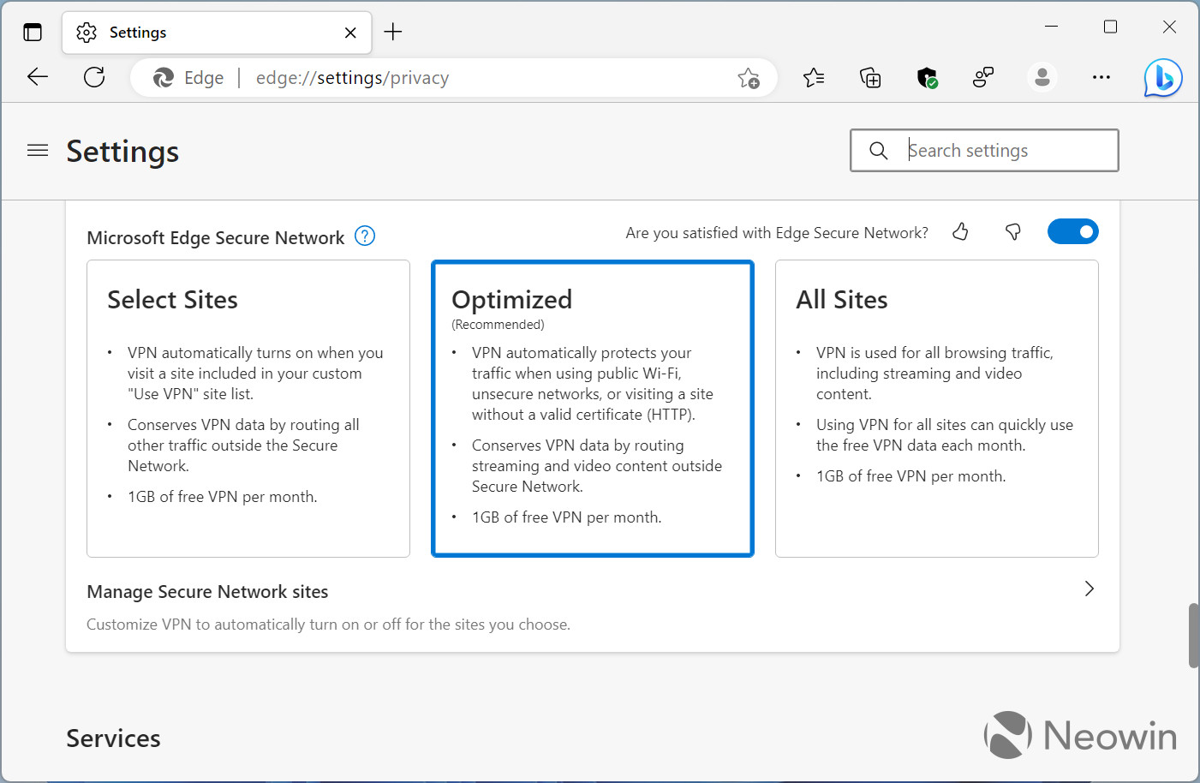
Task: Open Secure Network help question mark
Action: coord(365,236)
